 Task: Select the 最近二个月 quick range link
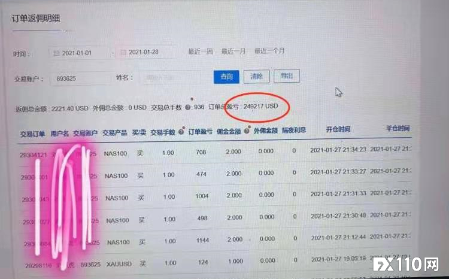pyautogui.click(x=269, y=51)
